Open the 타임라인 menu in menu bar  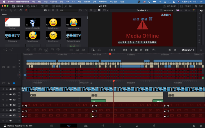[x=54, y=2]
